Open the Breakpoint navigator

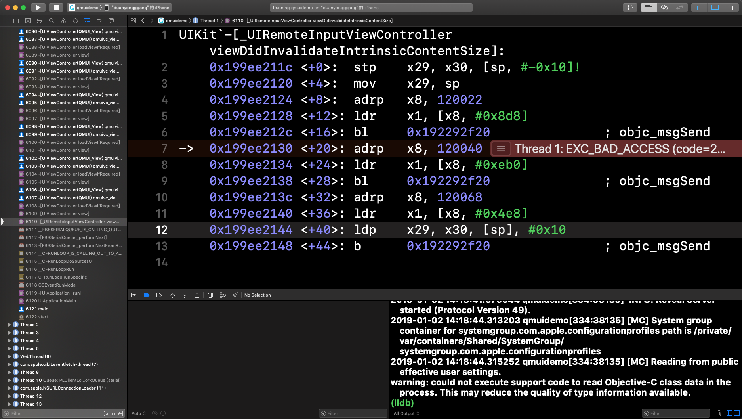[x=99, y=21]
